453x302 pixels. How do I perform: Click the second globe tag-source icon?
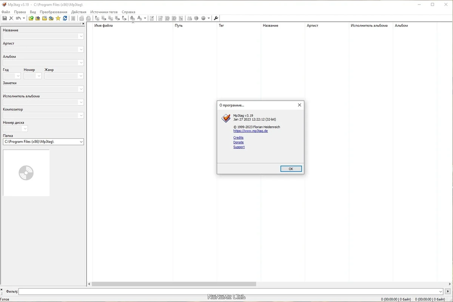[203, 18]
